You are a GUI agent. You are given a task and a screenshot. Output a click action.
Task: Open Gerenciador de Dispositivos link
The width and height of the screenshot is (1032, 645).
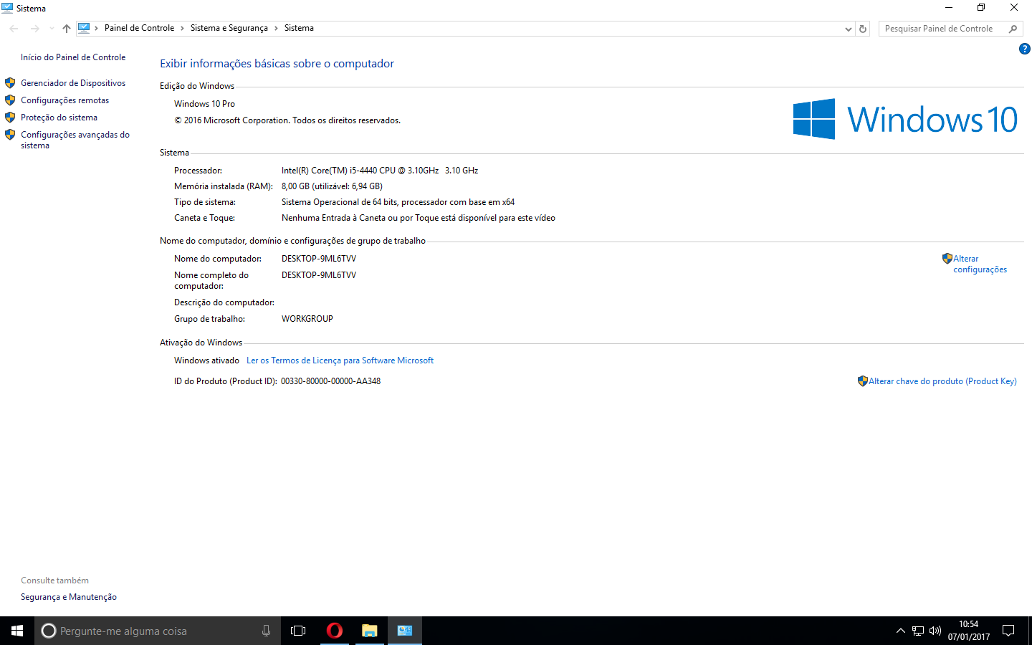point(73,83)
